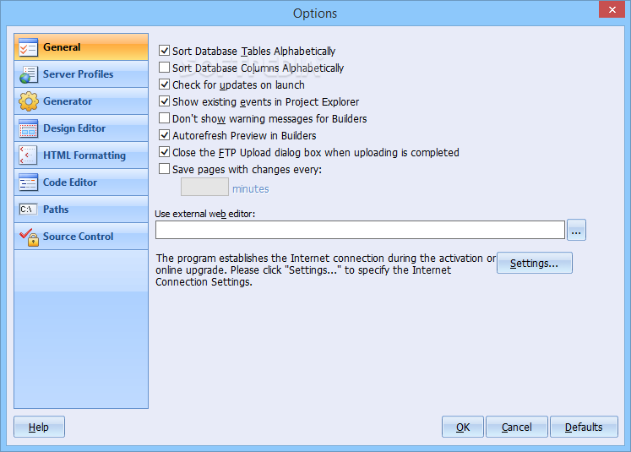Click the Help button
The image size is (631, 452).
click(x=39, y=427)
